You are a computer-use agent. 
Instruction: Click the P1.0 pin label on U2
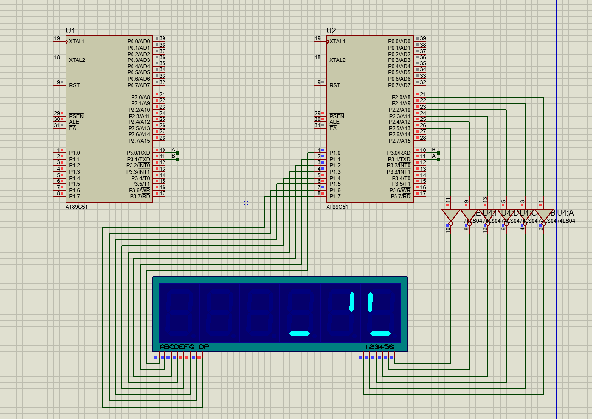point(335,153)
